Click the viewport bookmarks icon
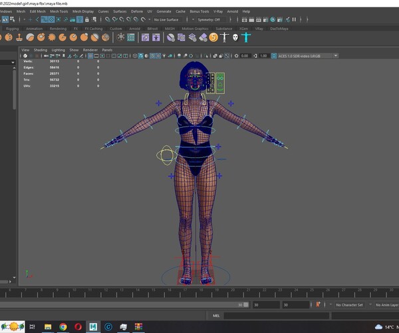This screenshot has width=399, height=333. pyautogui.click(x=64, y=56)
